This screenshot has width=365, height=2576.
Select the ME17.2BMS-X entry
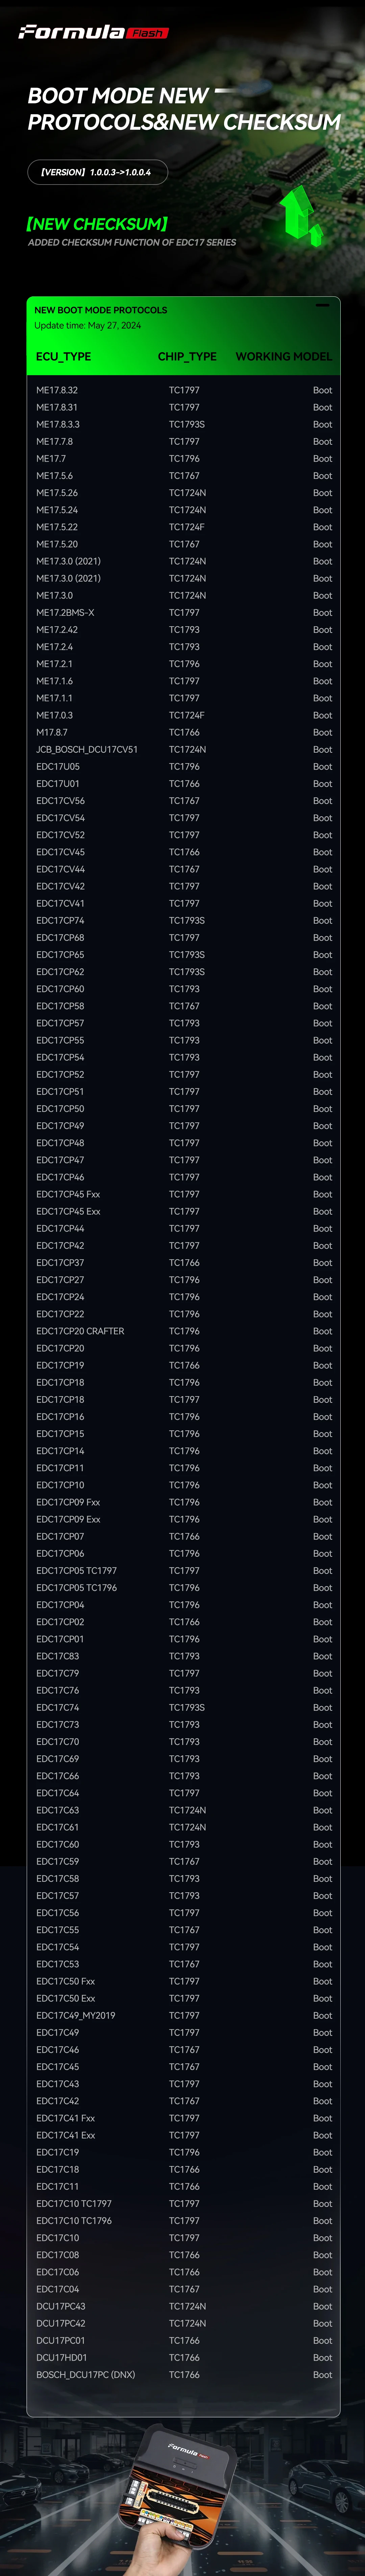[65, 612]
